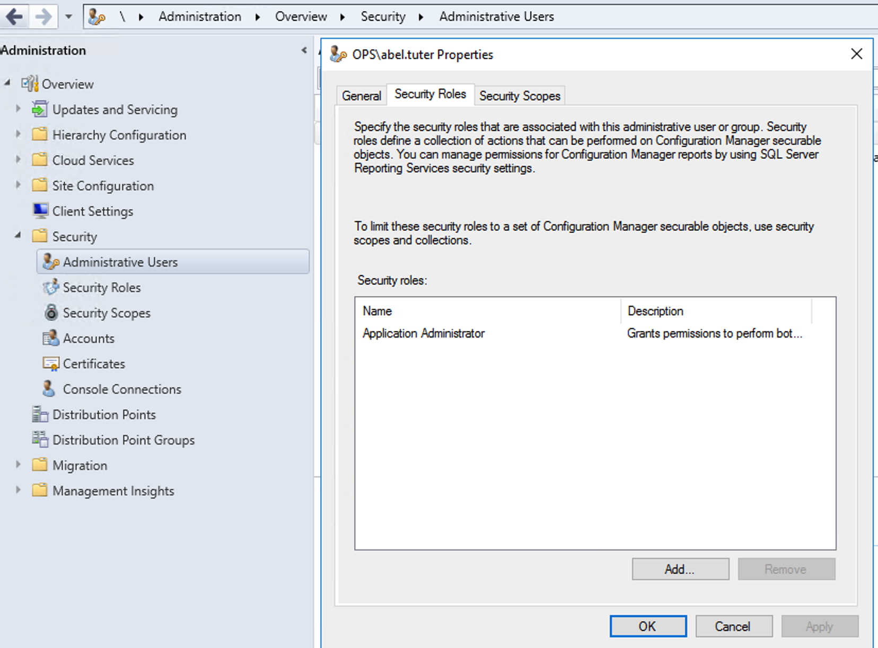Collapse the Administration navigation pane

(304, 50)
